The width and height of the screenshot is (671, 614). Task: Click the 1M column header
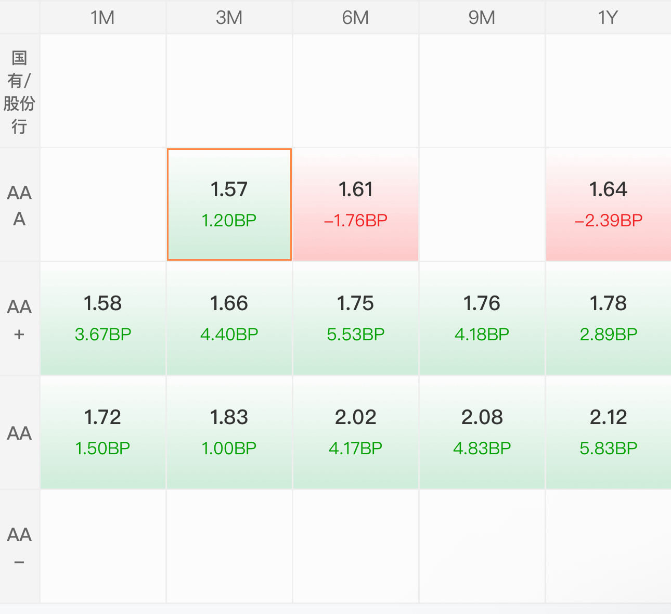point(103,18)
